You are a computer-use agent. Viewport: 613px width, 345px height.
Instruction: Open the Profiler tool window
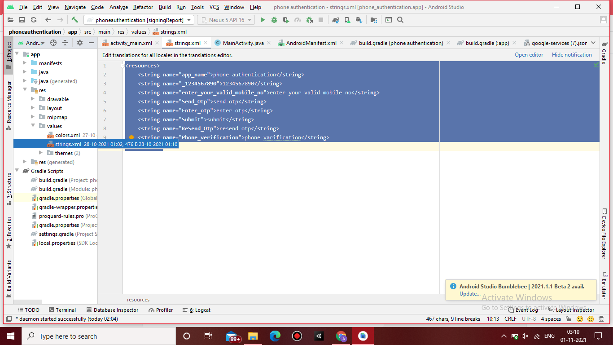tap(161, 310)
